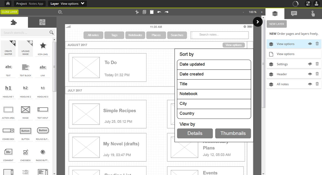Image resolution: width=322 pixels, height=175 pixels.
Task: Delete the All notes layer
Action: (317, 84)
